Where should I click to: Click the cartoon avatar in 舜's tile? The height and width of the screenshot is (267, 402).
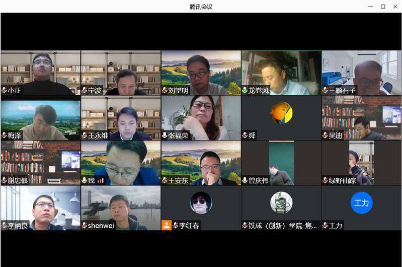pos(281,113)
